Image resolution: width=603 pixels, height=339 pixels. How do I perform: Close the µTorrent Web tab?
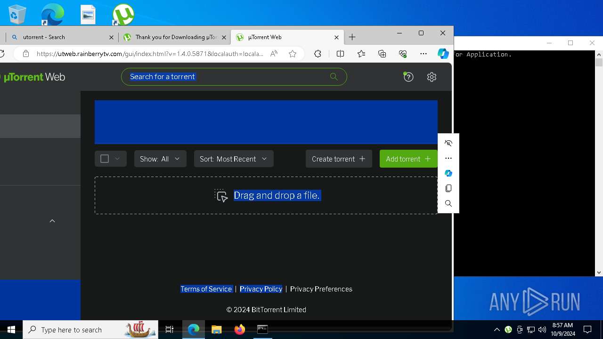[x=336, y=37]
